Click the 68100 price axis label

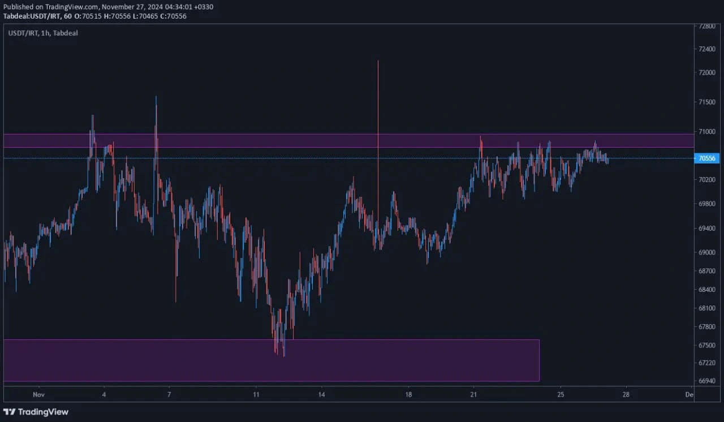(x=707, y=308)
